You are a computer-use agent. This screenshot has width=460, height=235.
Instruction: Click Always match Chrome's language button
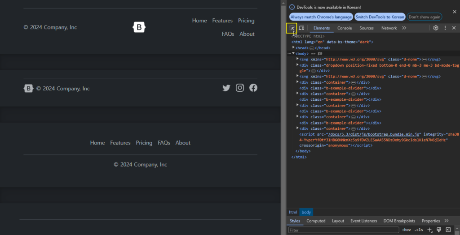click(x=321, y=17)
